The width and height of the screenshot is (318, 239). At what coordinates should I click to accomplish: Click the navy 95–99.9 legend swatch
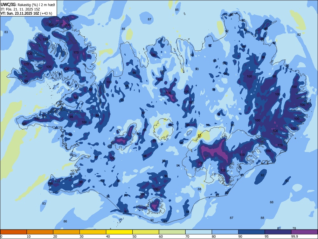pos(278,232)
